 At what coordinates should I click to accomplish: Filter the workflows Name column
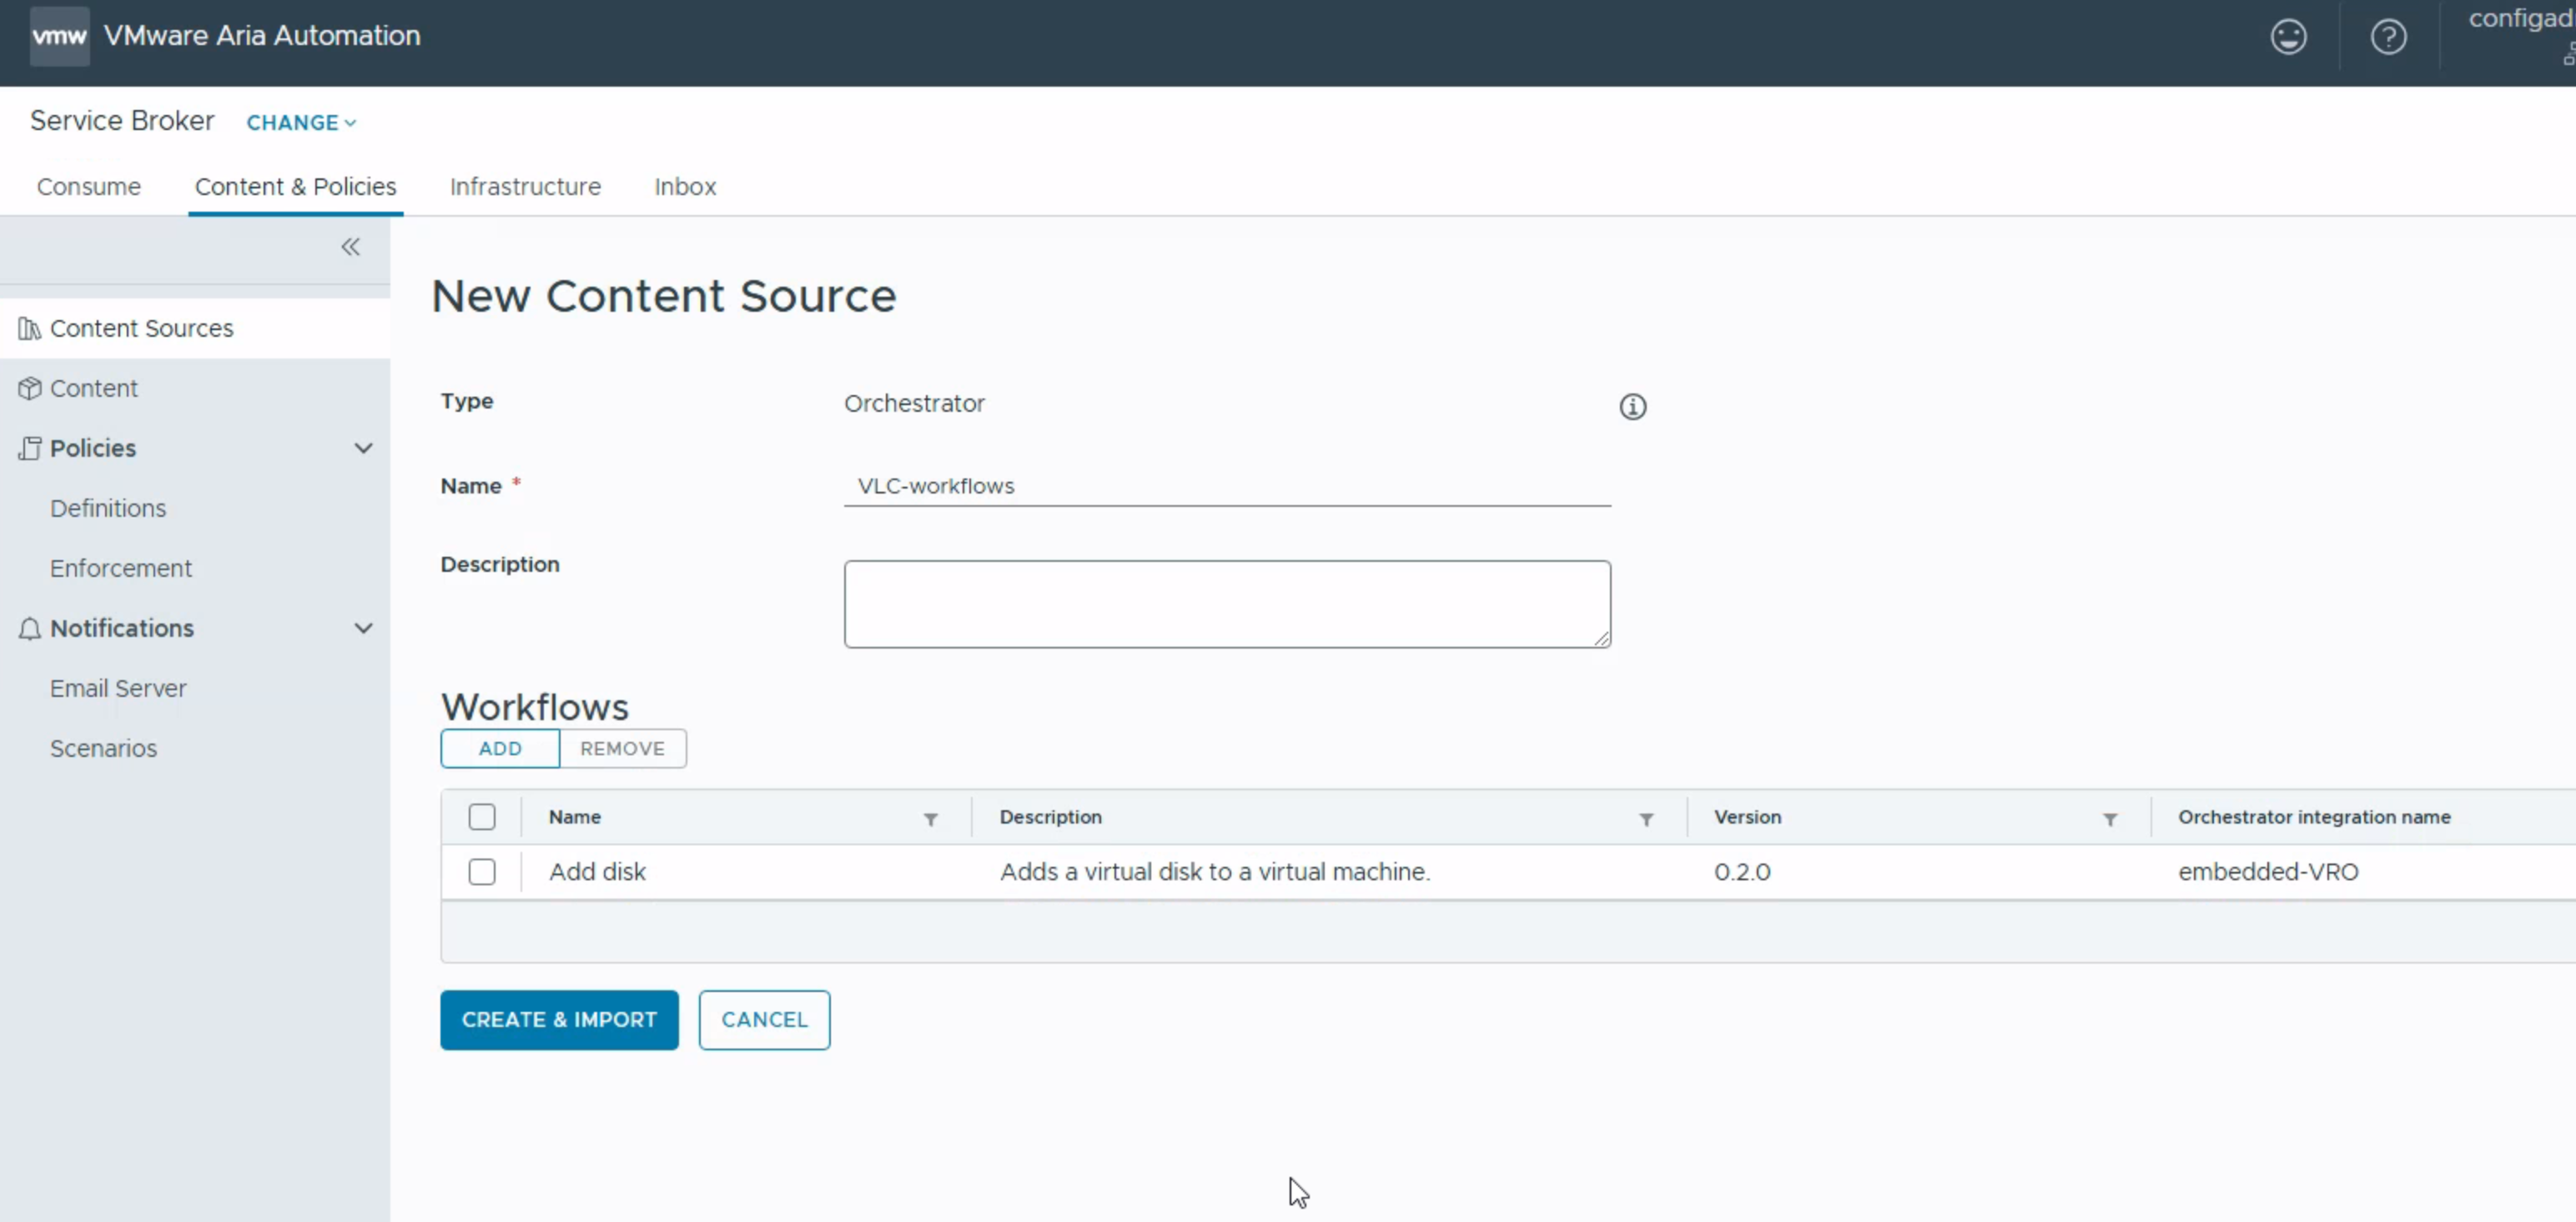pos(930,819)
